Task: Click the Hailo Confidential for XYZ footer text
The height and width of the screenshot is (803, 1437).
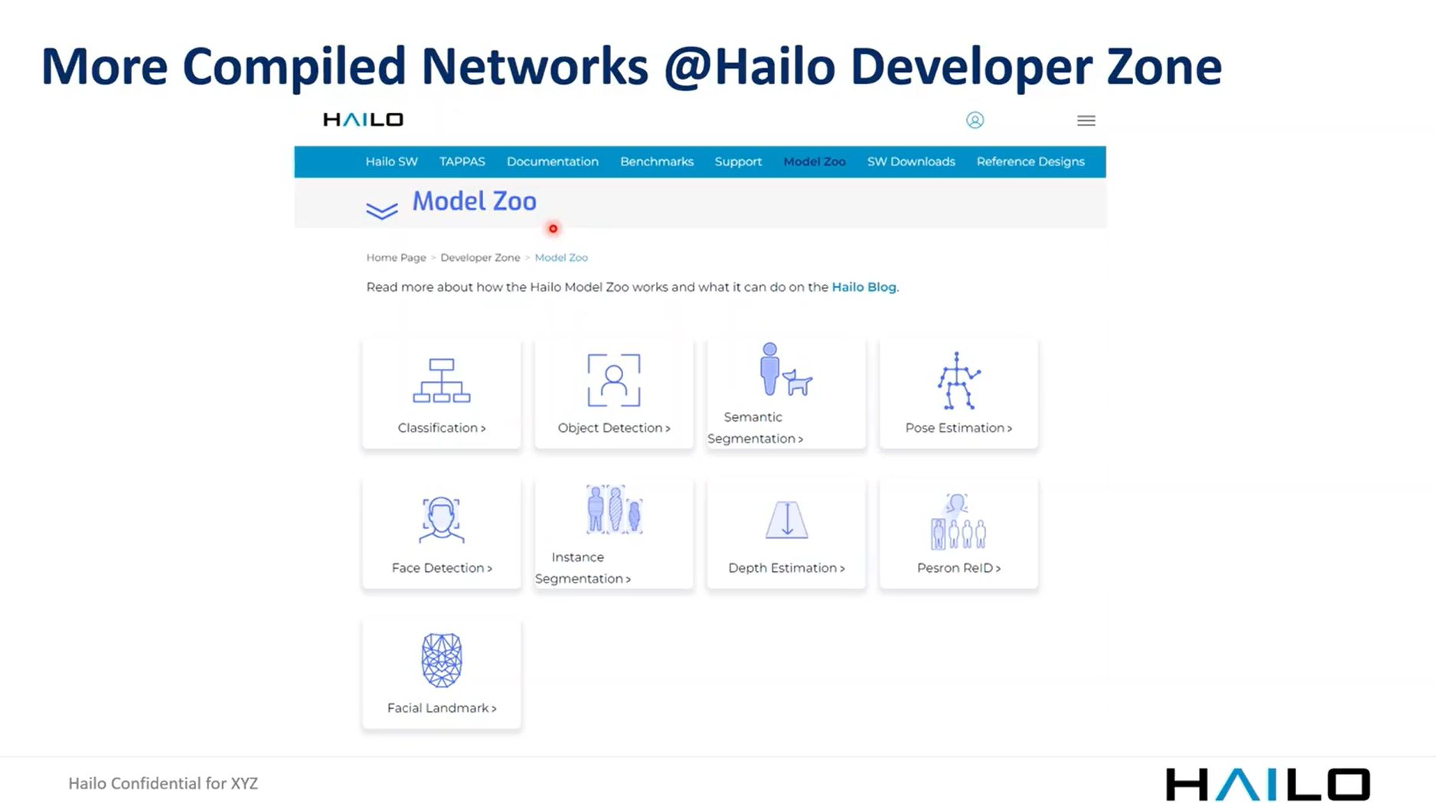Action: [x=163, y=783]
